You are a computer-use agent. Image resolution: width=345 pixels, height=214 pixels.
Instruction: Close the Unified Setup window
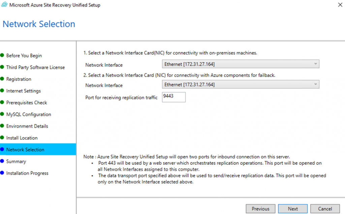coord(340,5)
